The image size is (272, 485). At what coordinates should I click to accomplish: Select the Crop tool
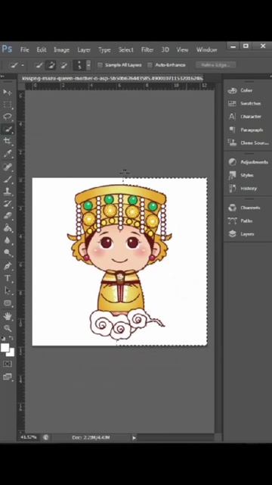pos(8,142)
